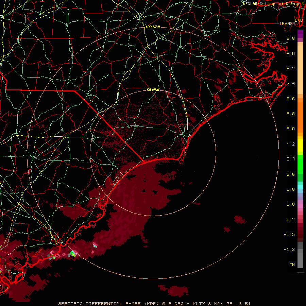The width and height of the screenshot is (306, 306).
Task: Click the cyan segment of the colorbar
Action: pos(300,187)
